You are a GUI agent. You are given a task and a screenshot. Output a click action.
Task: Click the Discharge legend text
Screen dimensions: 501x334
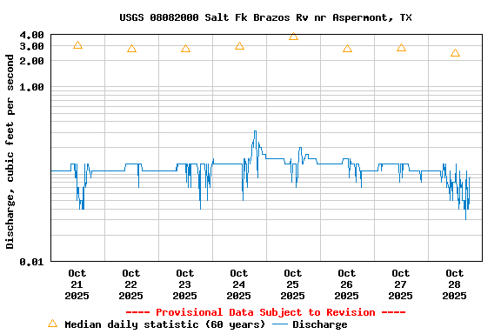(320, 324)
